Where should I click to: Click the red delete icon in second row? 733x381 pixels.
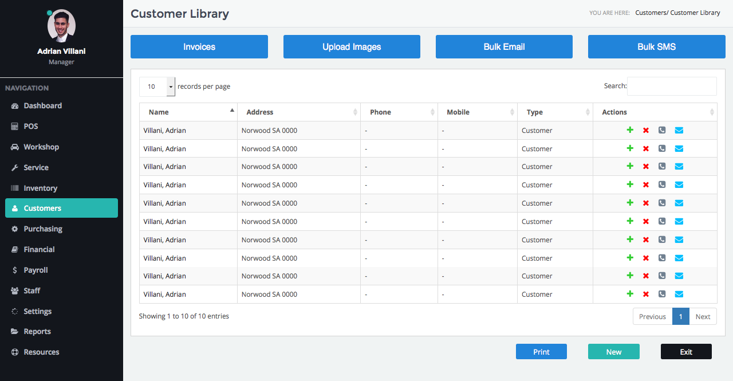click(x=646, y=148)
